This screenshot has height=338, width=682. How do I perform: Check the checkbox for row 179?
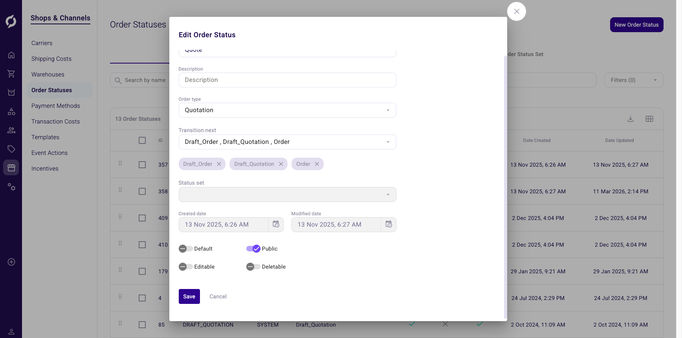(142, 271)
